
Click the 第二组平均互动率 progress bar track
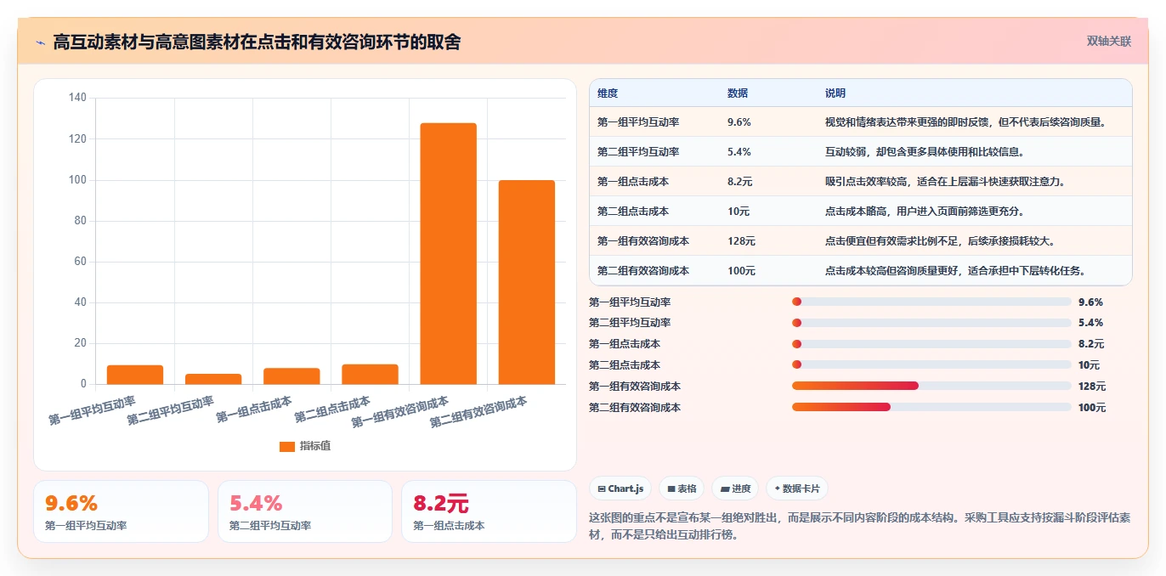[x=931, y=323]
